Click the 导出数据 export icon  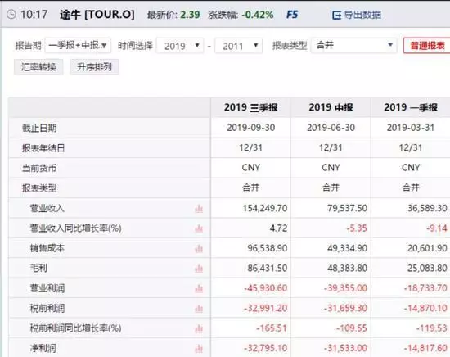pos(336,15)
